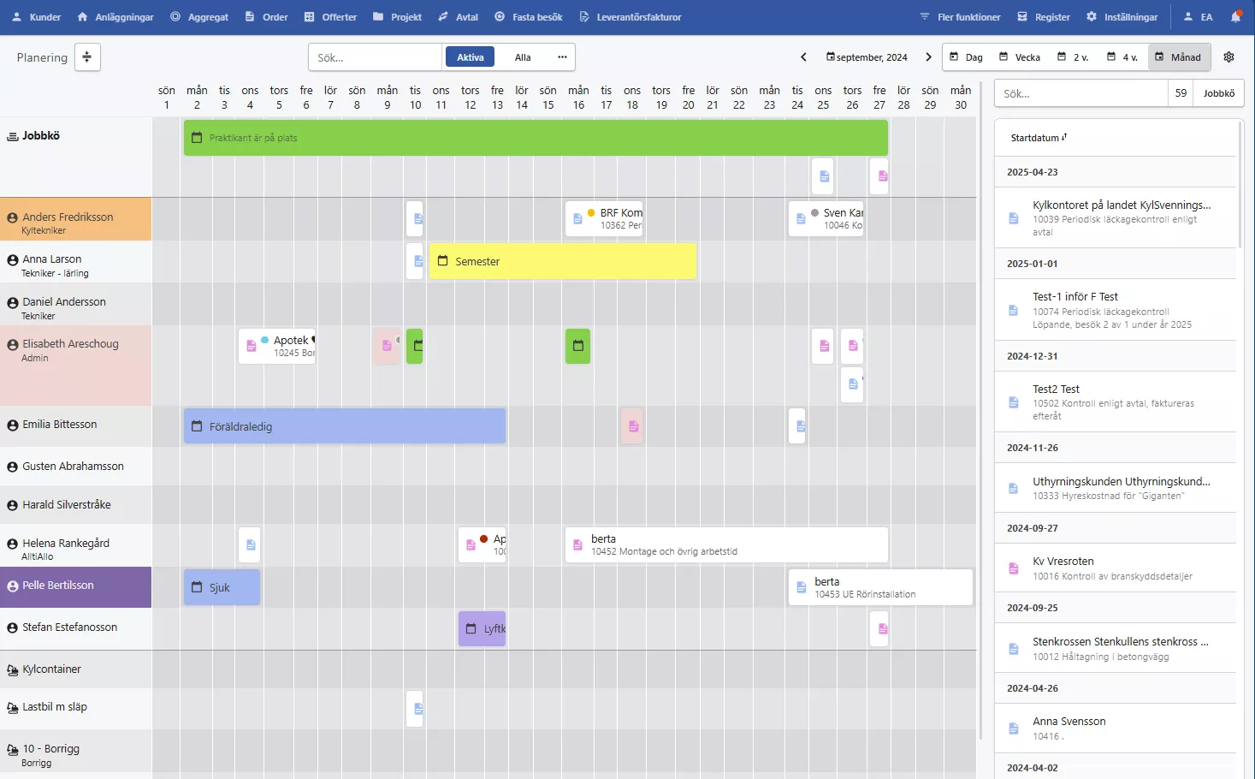The height and width of the screenshot is (779, 1255).
Task: Go to previous month arrow
Action: tap(803, 57)
